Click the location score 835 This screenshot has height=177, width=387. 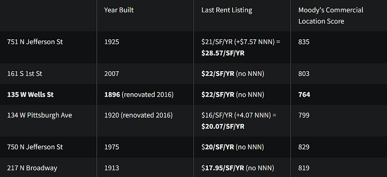click(304, 42)
